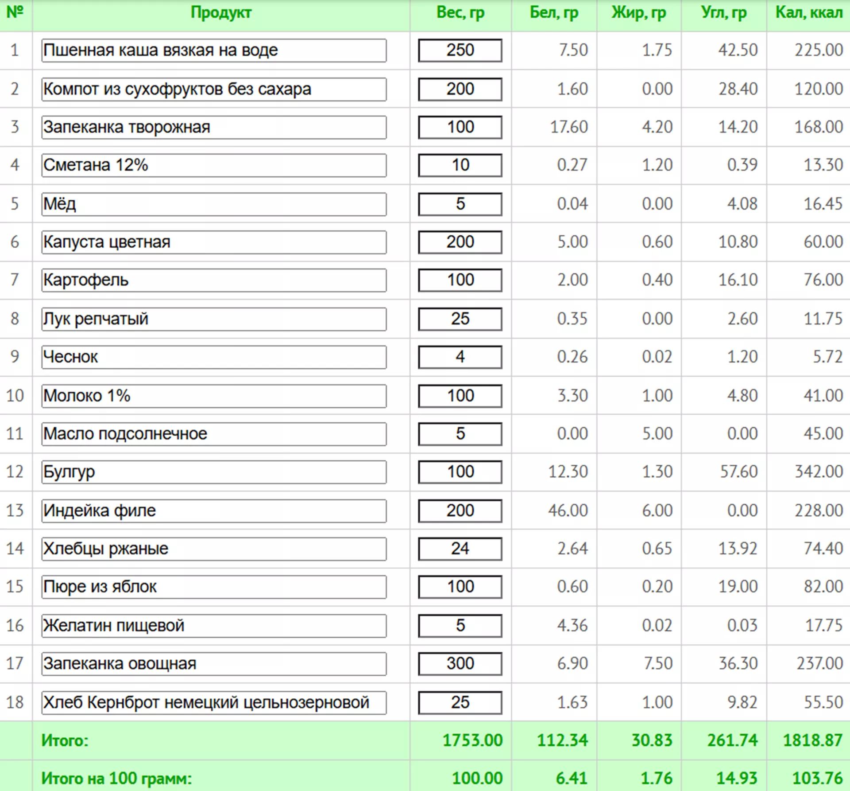Image resolution: width=850 pixels, height=791 pixels.
Task: Click the weight field of Чеснок
Action: [x=460, y=357]
